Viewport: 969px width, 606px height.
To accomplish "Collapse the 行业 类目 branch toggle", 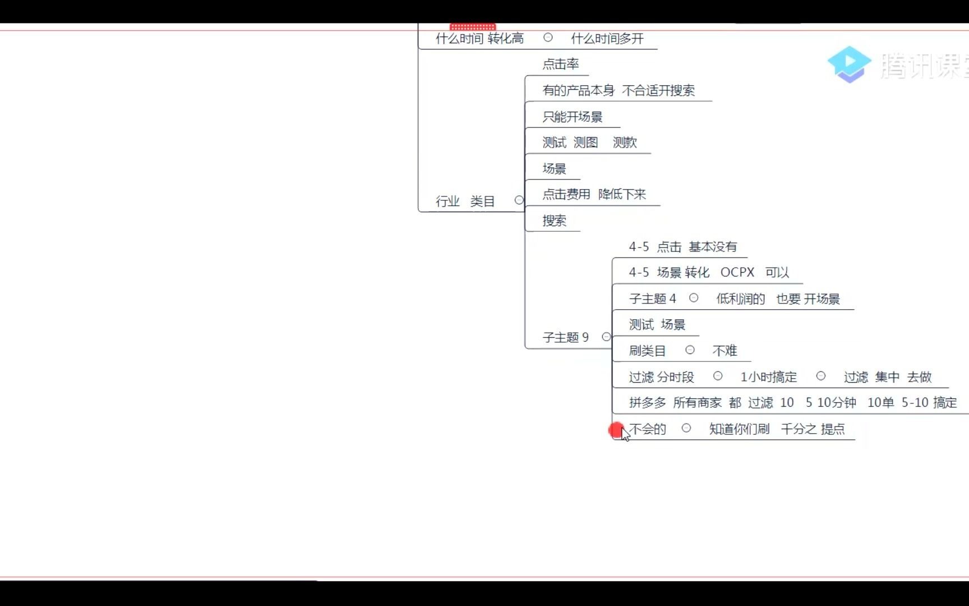I will coord(519,200).
